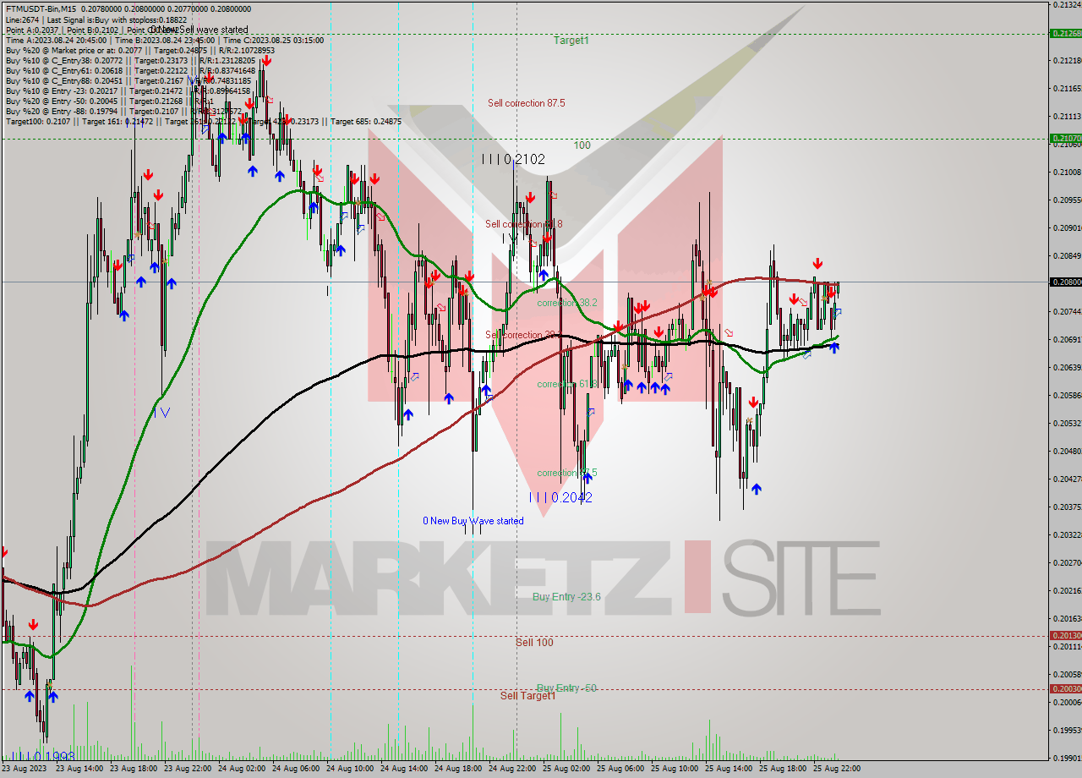Click the FTMUSDT-Bin,M15 chart title
The width and height of the screenshot is (1082, 778).
(42, 8)
